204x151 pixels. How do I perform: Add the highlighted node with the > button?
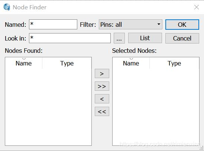[102, 74]
